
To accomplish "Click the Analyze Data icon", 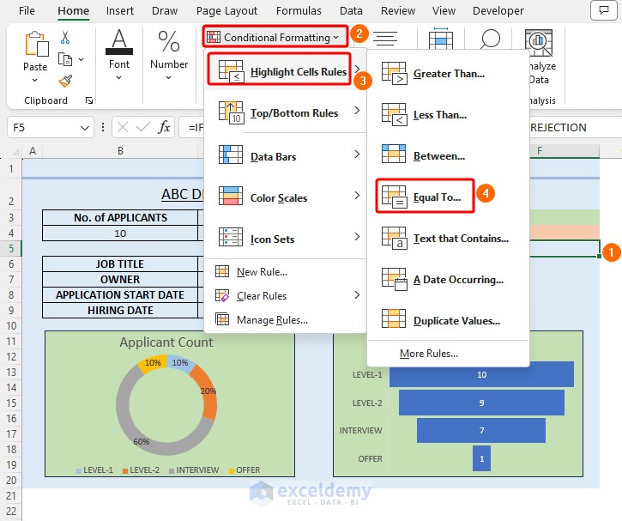I will [539, 42].
